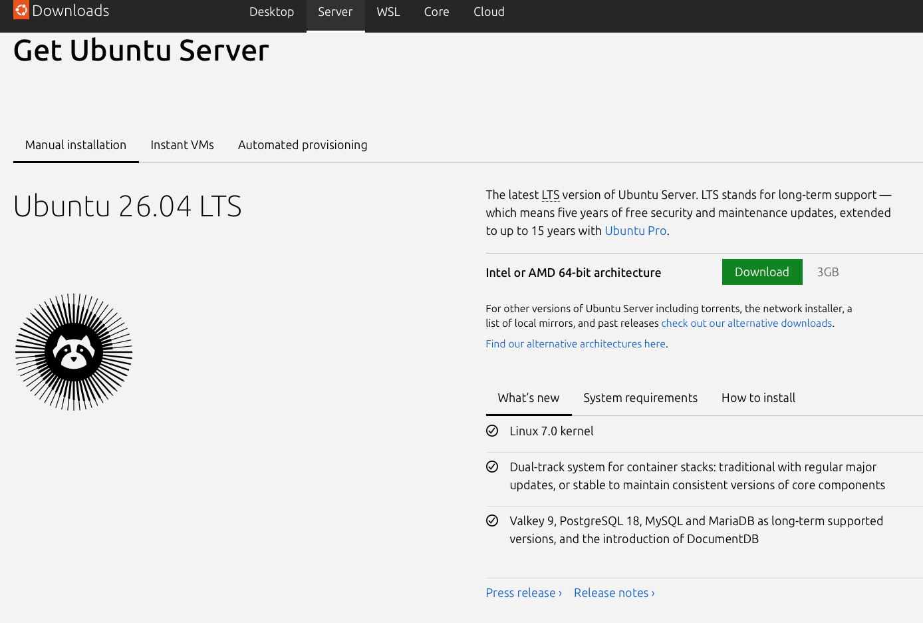
Task: Click the 'Linux 7.0 kernel' list item text
Action: click(x=551, y=431)
